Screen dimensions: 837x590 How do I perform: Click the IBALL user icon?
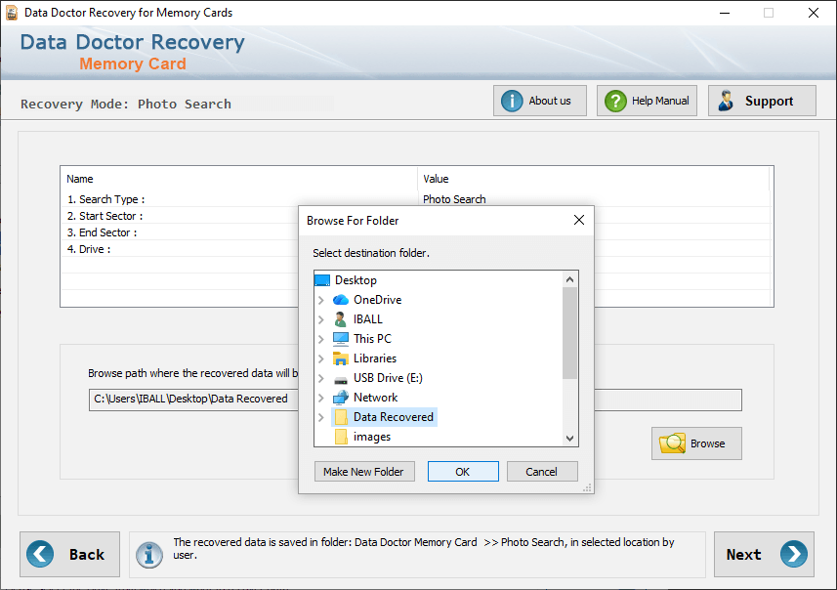340,319
